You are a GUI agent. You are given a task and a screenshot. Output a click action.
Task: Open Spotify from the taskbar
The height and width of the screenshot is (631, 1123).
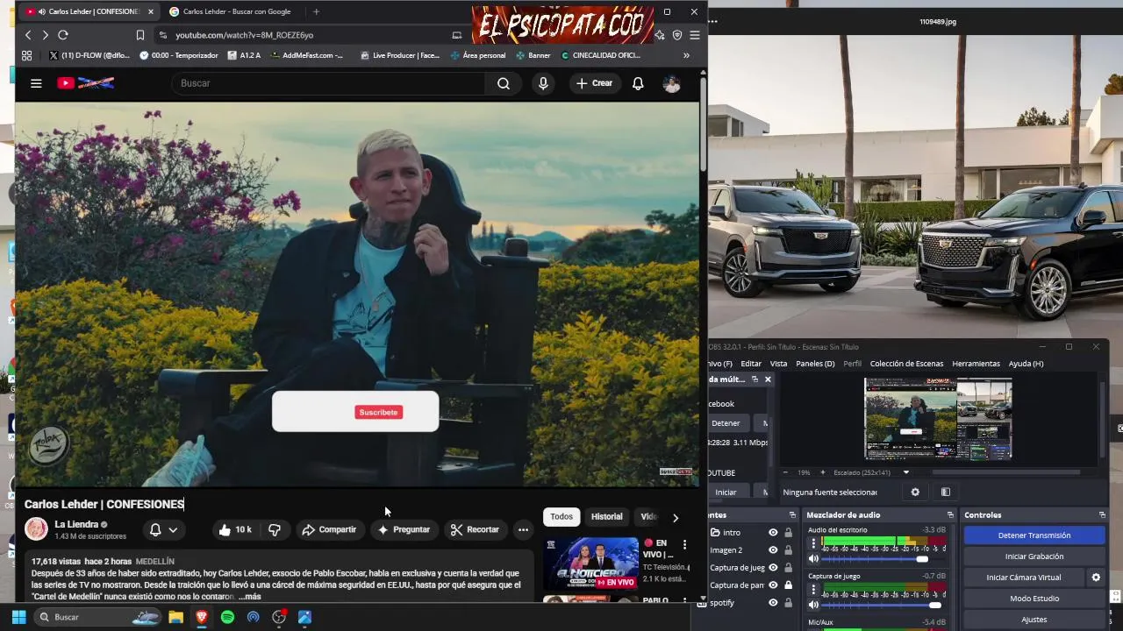pyautogui.click(x=227, y=617)
